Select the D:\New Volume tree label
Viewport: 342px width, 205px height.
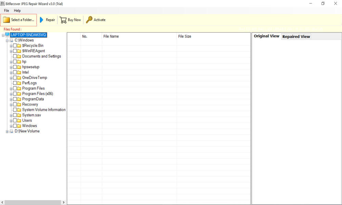click(x=27, y=131)
